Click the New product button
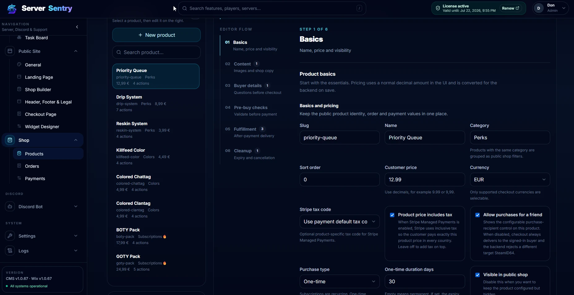 [156, 35]
